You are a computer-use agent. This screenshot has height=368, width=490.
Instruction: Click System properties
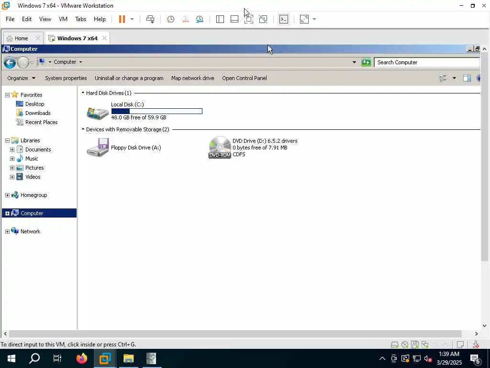click(x=66, y=78)
